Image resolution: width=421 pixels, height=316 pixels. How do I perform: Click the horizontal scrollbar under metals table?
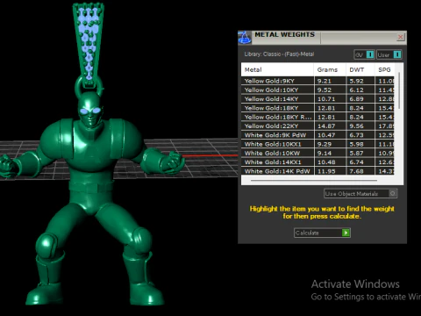[314, 181]
